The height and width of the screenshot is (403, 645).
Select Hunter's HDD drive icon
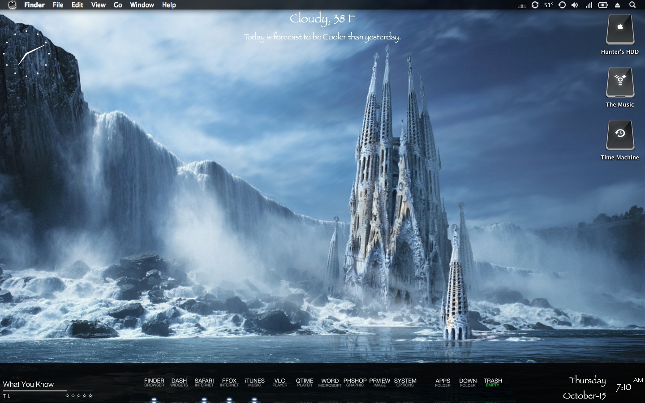click(620, 30)
